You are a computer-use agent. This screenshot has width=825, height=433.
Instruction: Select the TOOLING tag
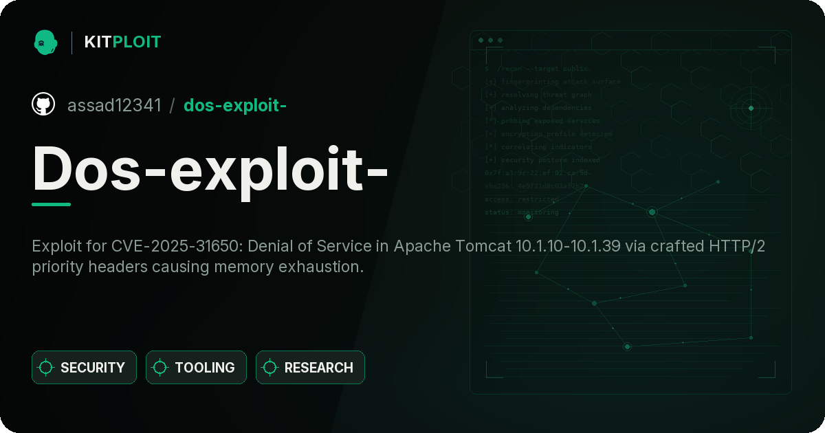click(196, 367)
